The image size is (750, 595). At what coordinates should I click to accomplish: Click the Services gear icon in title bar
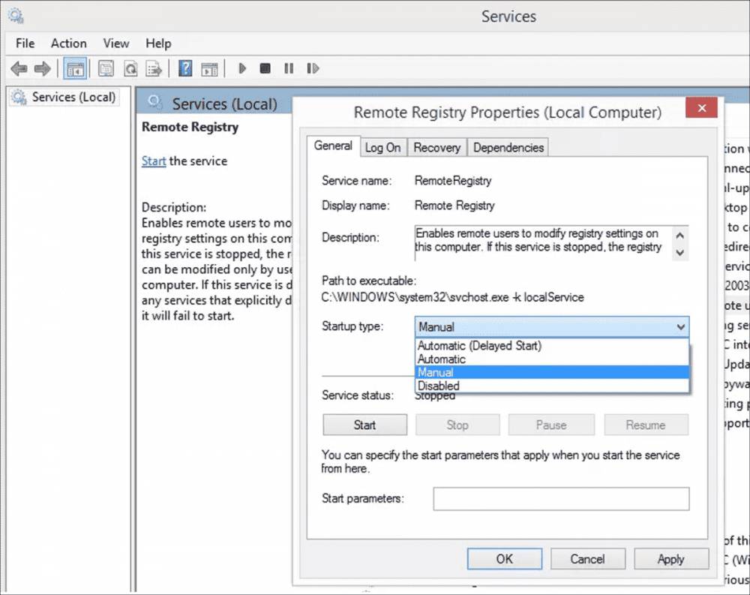tap(16, 16)
